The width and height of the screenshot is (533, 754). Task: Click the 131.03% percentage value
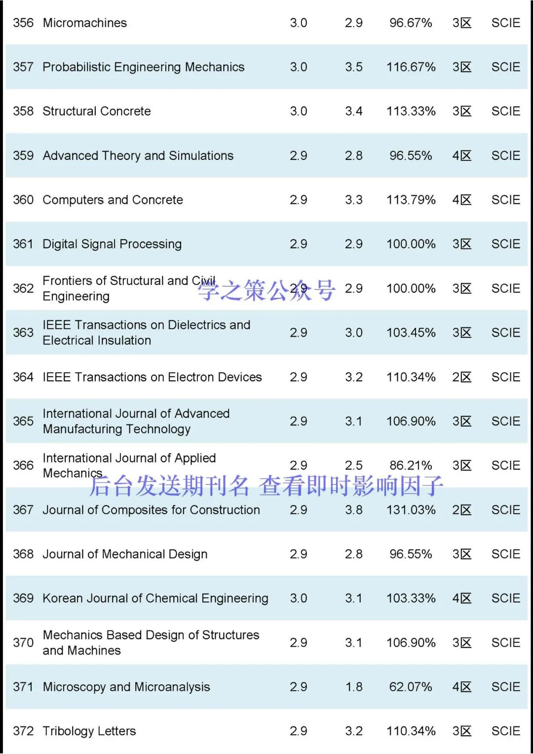click(x=411, y=510)
